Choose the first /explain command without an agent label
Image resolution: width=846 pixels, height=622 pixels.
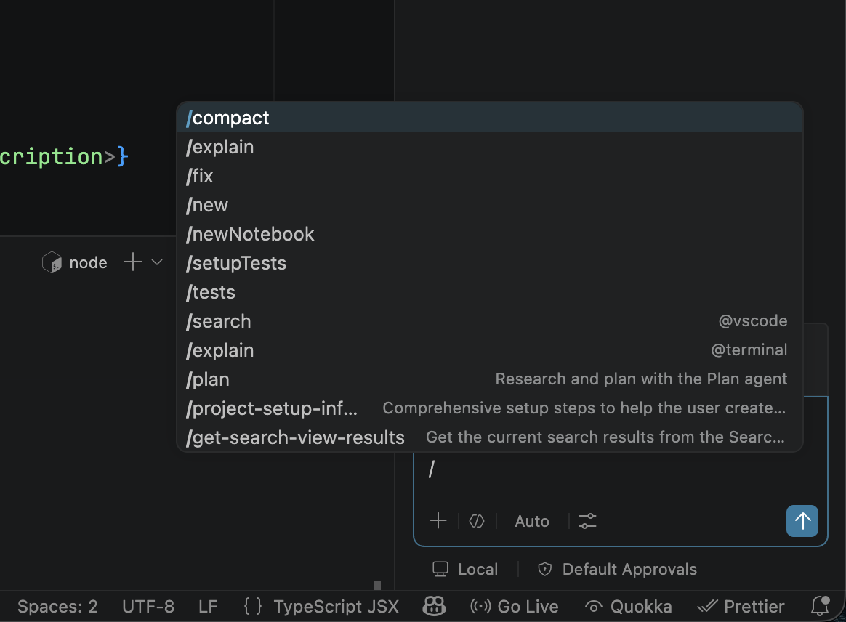click(x=490, y=147)
